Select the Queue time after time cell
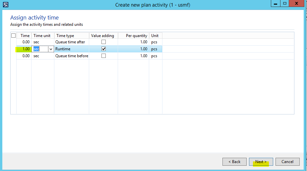The width and height of the screenshot is (307, 171). tap(24, 42)
